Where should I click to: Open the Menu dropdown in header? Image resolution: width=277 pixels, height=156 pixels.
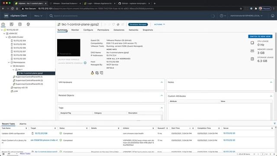pos(38,16)
